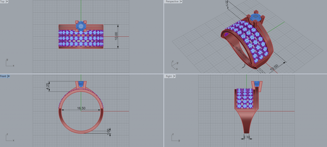Image resolution: width=327 pixels, height=147 pixels.
Task: Select the blue center gem in Top viewport
Action: (x=81, y=26)
